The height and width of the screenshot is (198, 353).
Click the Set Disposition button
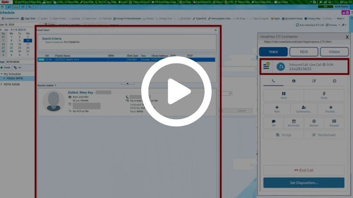(x=303, y=183)
